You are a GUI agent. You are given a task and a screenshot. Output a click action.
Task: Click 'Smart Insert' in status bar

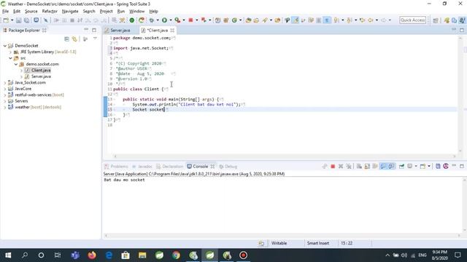tap(318, 243)
